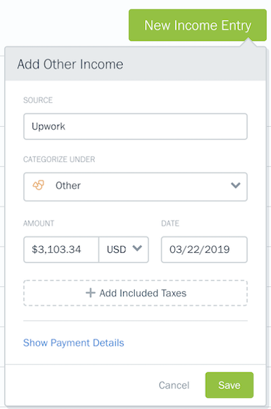Click Add Included Taxes text
The width and height of the screenshot is (271, 409).
click(x=143, y=293)
